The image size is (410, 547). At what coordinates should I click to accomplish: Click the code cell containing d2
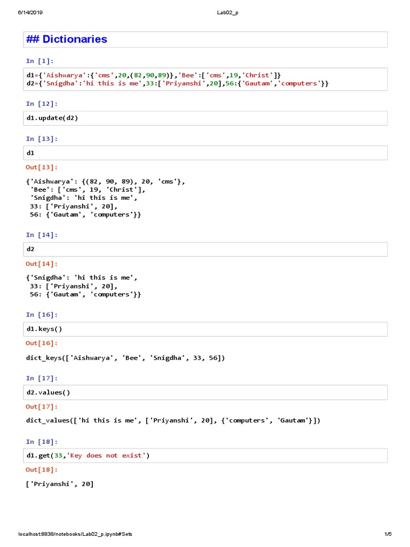(206, 249)
